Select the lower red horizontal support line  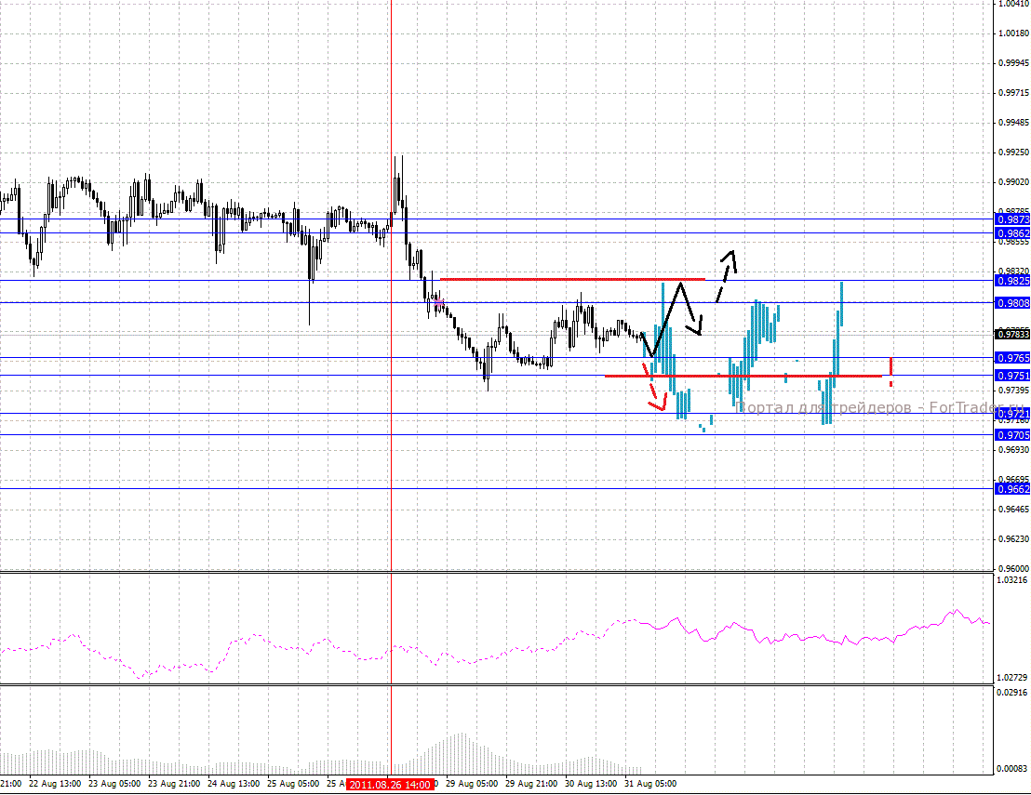[743, 376]
